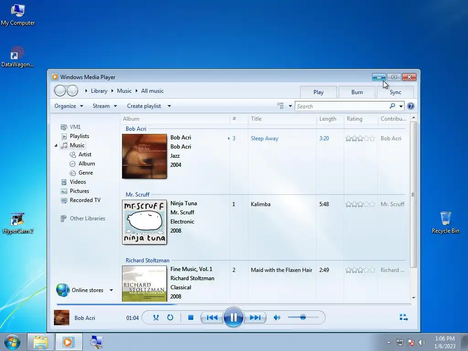Click the system tray volume icon
This screenshot has height=351, width=468.
click(422, 342)
